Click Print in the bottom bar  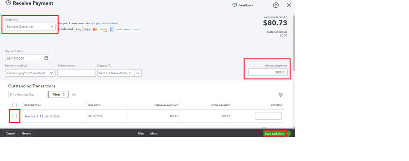pos(141,134)
